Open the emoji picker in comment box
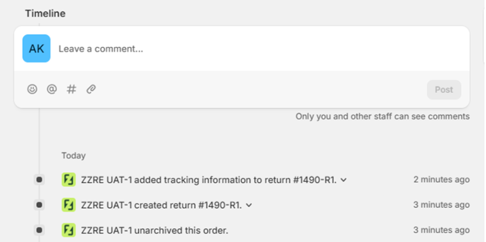 32,89
